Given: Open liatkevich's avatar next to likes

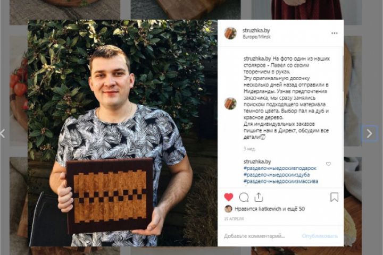Looking at the screenshot, I should (228, 209).
